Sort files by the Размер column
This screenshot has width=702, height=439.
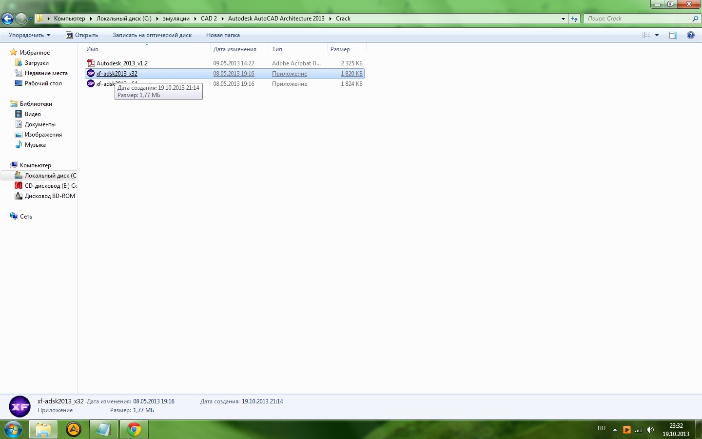coord(347,49)
